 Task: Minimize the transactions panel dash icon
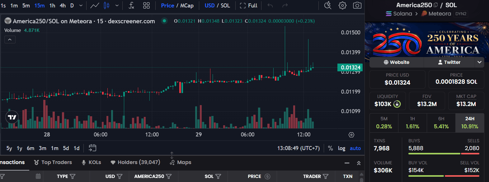(x=347, y=163)
